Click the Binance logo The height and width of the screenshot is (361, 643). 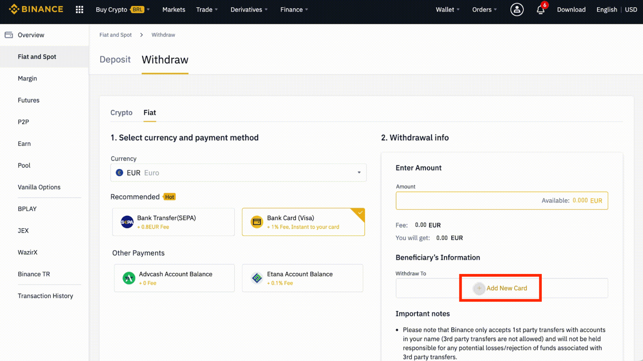36,9
